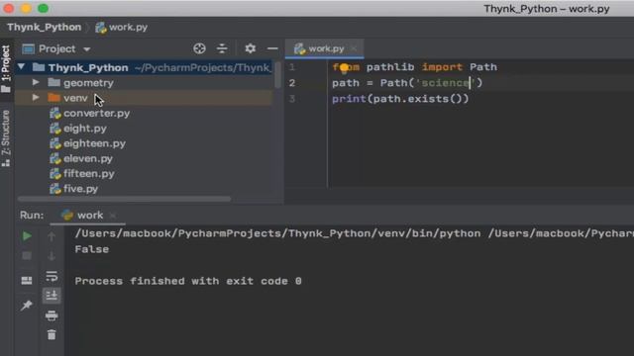The height and width of the screenshot is (356, 634).
Task: Expand the geometry folder
Action: pos(36,82)
